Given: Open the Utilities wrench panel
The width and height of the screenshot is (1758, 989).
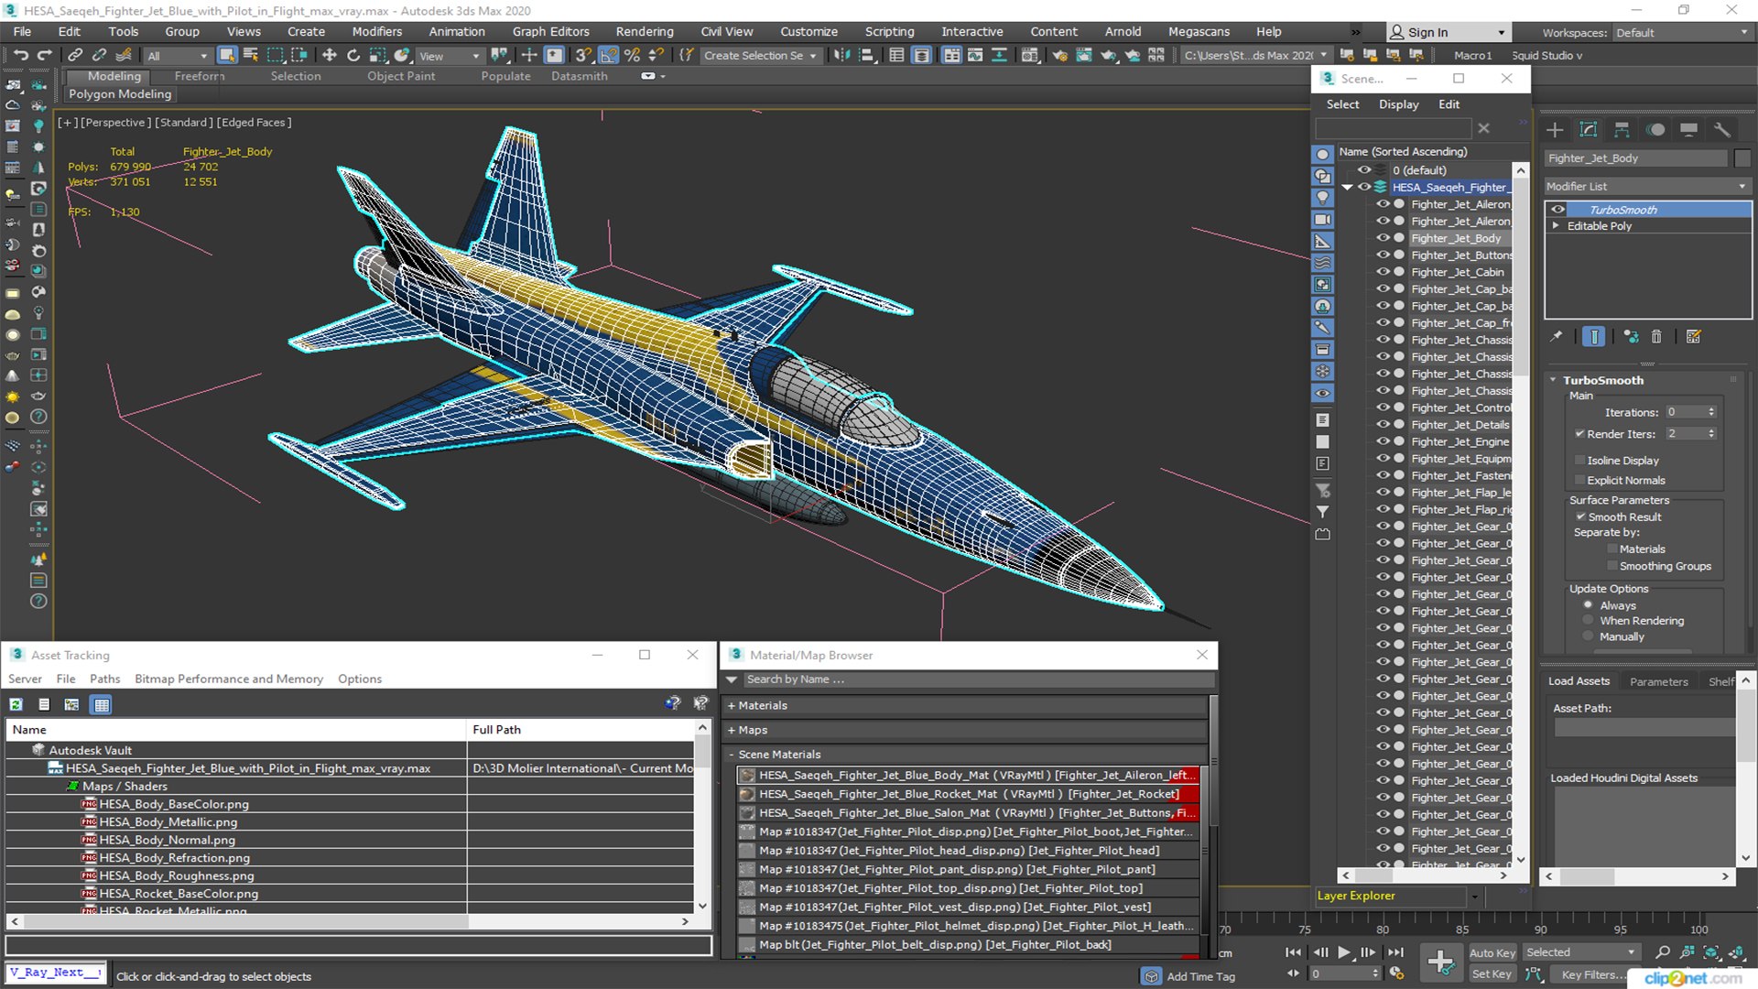Looking at the screenshot, I should click(x=1722, y=129).
